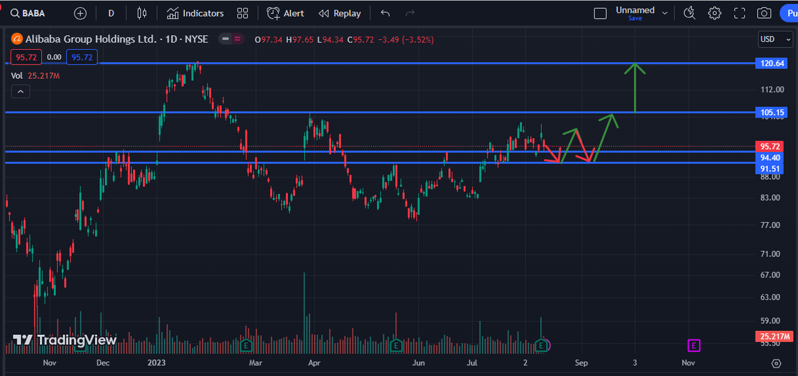Click the 83.00 price scale label
The height and width of the screenshot is (376, 798).
coord(770,197)
